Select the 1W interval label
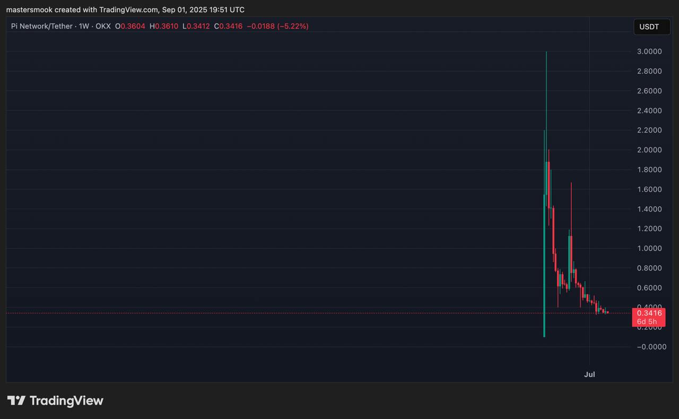Image resolution: width=679 pixels, height=419 pixels. (x=84, y=26)
